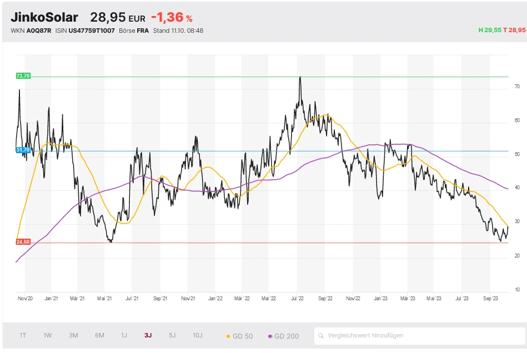Show the 3M chart period

pos(73,335)
